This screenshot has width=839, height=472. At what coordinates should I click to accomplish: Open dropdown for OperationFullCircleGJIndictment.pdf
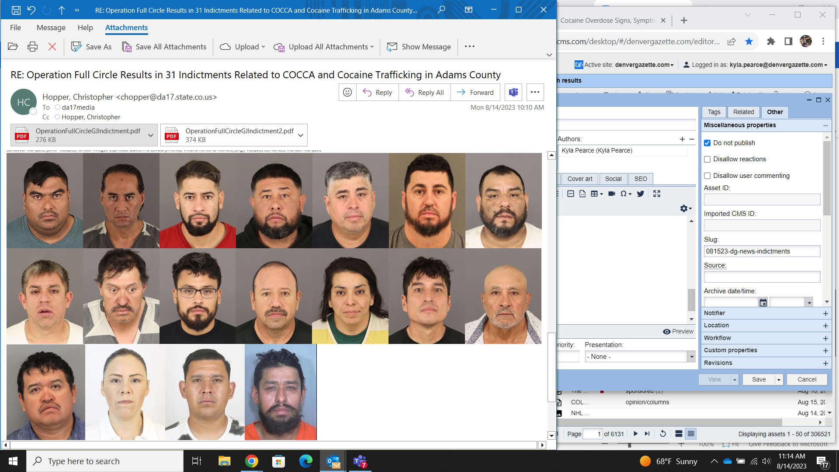(151, 135)
